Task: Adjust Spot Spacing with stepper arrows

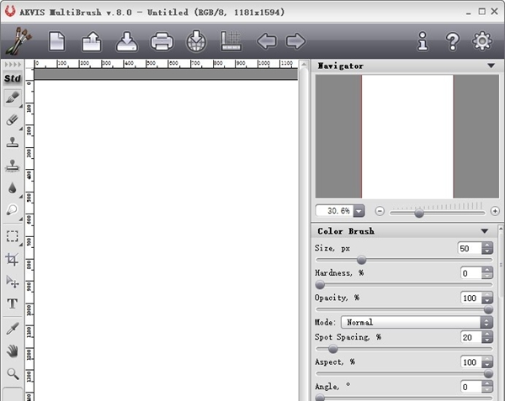Action: tap(487, 337)
